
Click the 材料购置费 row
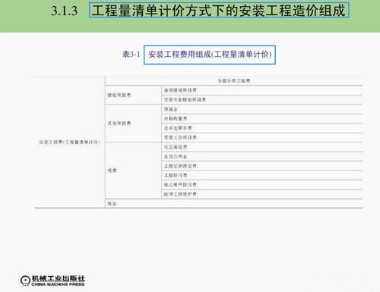262,118
